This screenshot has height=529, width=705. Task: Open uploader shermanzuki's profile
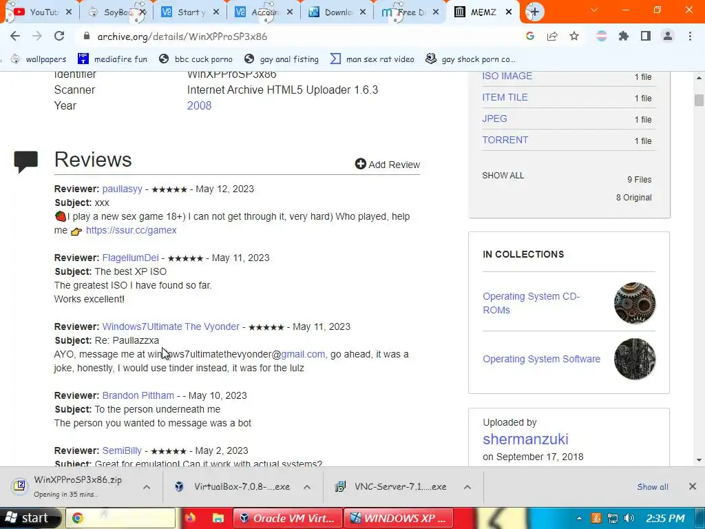[x=525, y=439]
